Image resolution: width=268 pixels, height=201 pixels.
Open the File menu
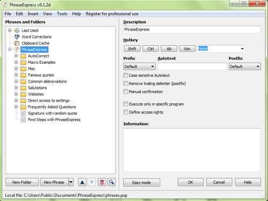(x=8, y=14)
